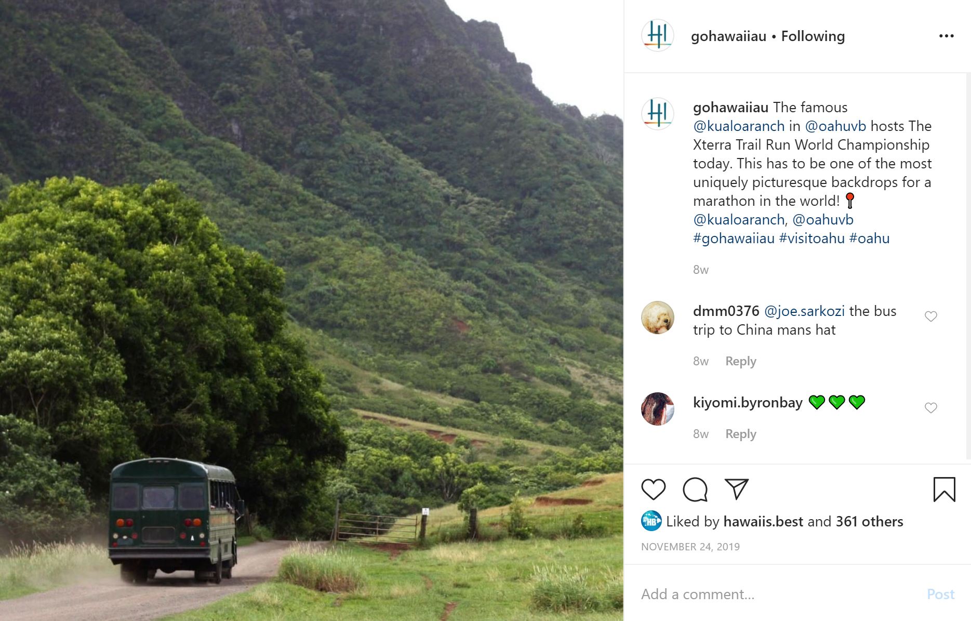The height and width of the screenshot is (621, 971).
Task: Like dmm0376's comment
Action: coord(931,316)
